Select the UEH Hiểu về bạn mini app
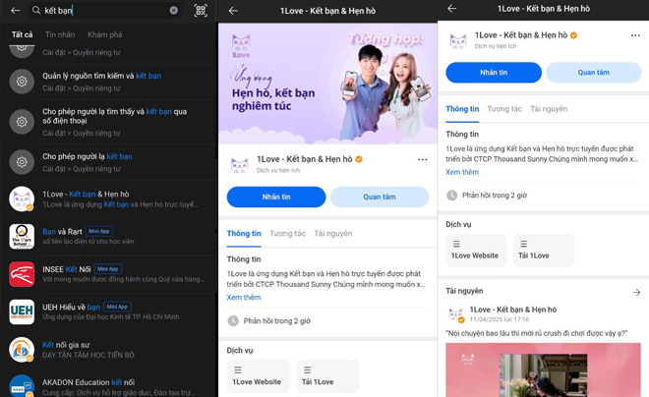649x397 pixels. pos(108,312)
